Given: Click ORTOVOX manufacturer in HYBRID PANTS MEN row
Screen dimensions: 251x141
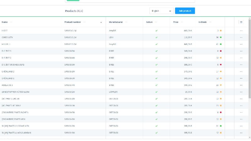Looking at the screenshot, I should [x=114, y=119].
